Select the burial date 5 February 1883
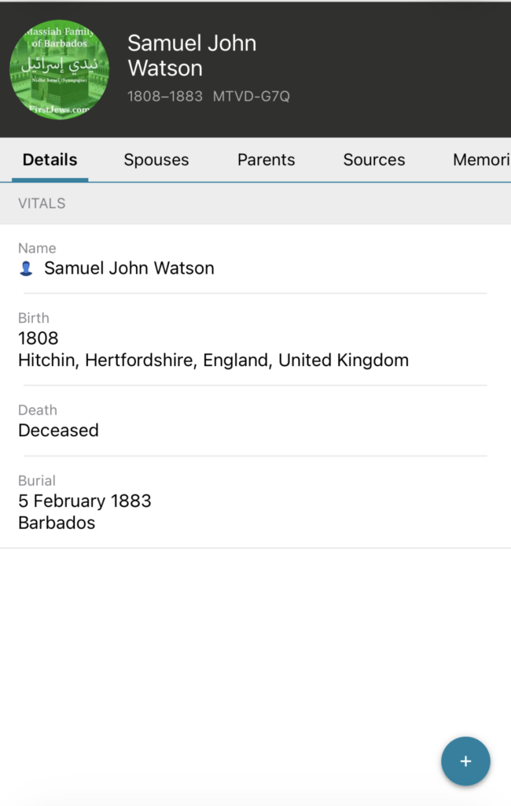The image size is (511, 806). pos(84,501)
